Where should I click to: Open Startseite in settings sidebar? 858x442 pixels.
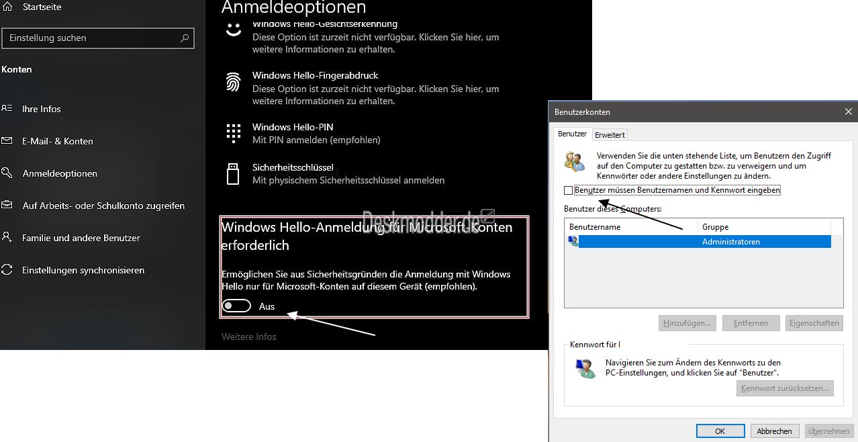pos(42,7)
